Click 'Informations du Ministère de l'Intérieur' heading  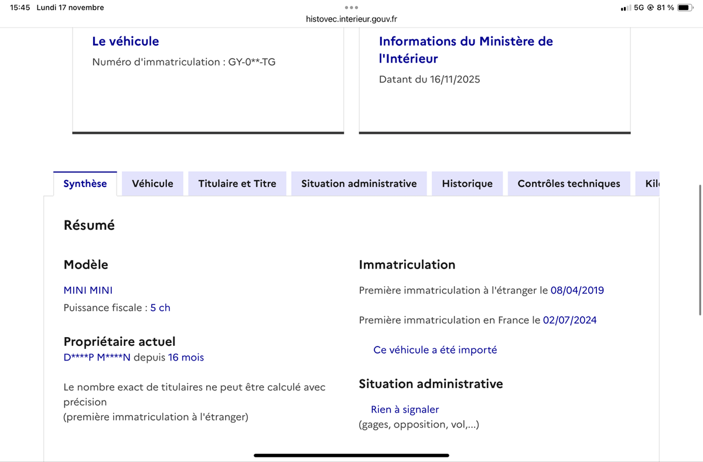pyautogui.click(x=466, y=50)
